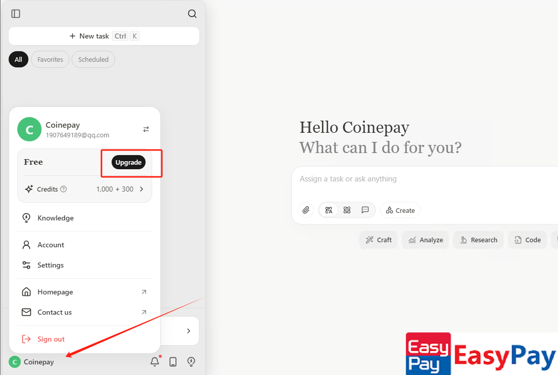Click the Upgrade button
This screenshot has width=558, height=375.
pyautogui.click(x=128, y=162)
